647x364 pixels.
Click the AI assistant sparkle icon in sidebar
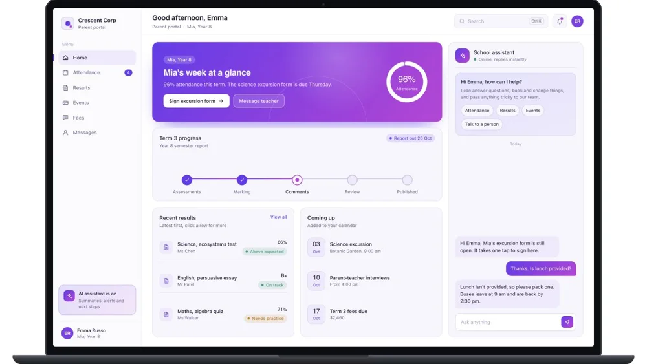coord(69,295)
